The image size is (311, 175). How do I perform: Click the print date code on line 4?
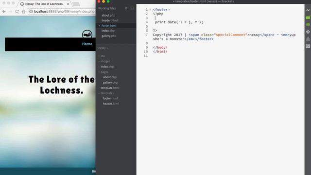[x=179, y=22]
